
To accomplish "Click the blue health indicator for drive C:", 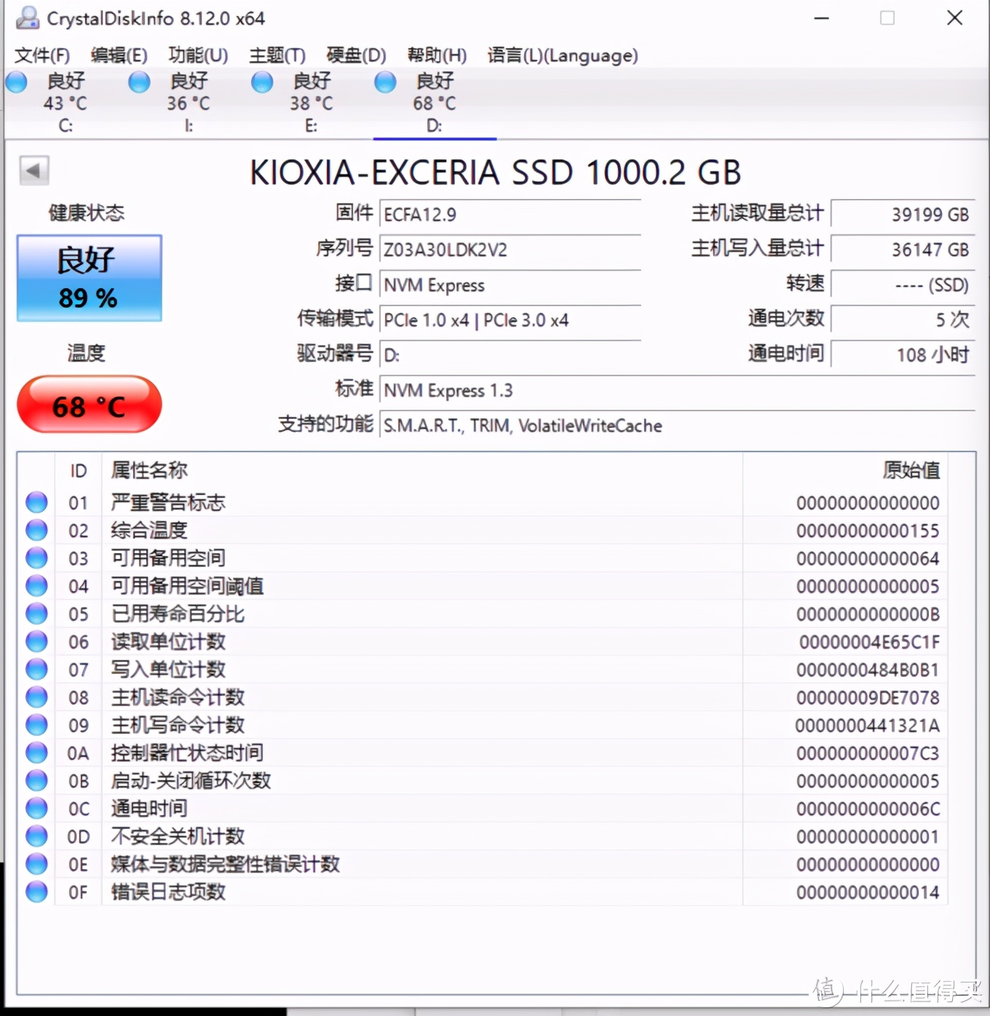I will click(x=16, y=82).
